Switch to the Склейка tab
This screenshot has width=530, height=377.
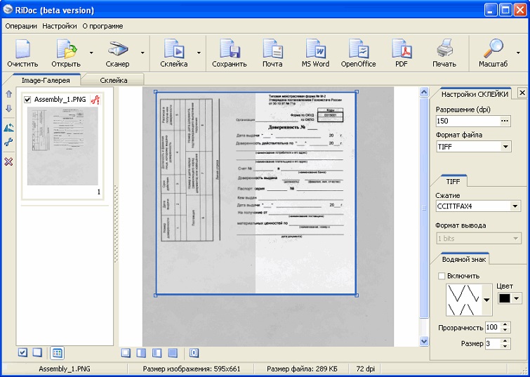114,80
